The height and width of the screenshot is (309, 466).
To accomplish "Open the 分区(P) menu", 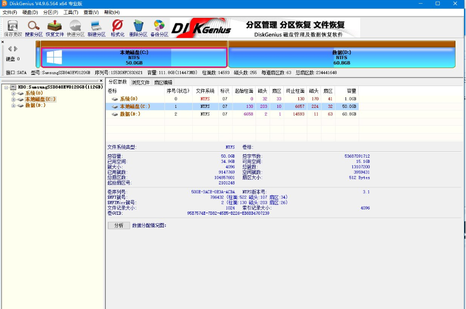I will (x=50, y=12).
